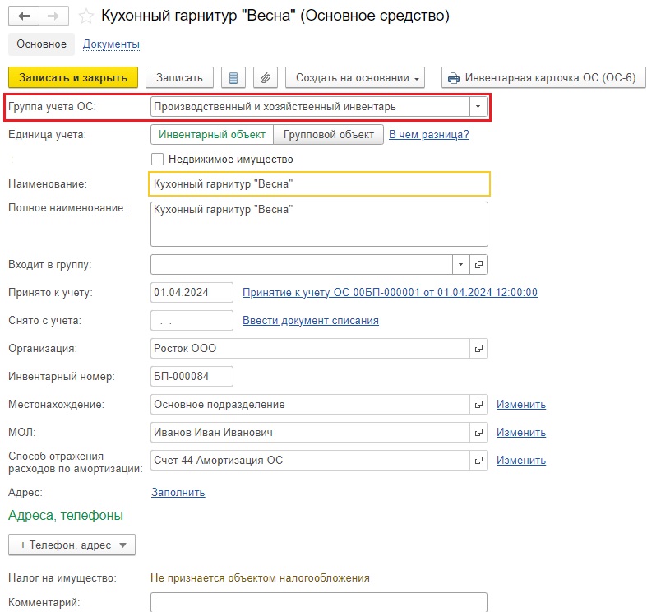This screenshot has width=647, height=612.
Task: Select the Инвентарный объект option
Action: pos(211,135)
